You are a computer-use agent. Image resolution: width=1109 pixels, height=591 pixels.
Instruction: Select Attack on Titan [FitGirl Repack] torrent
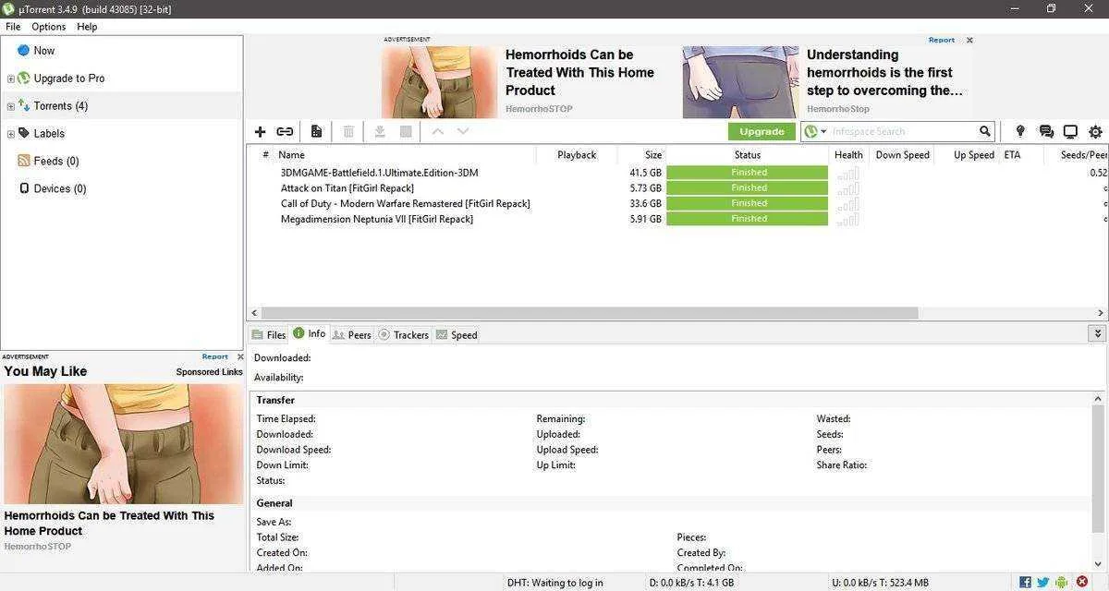[347, 188]
